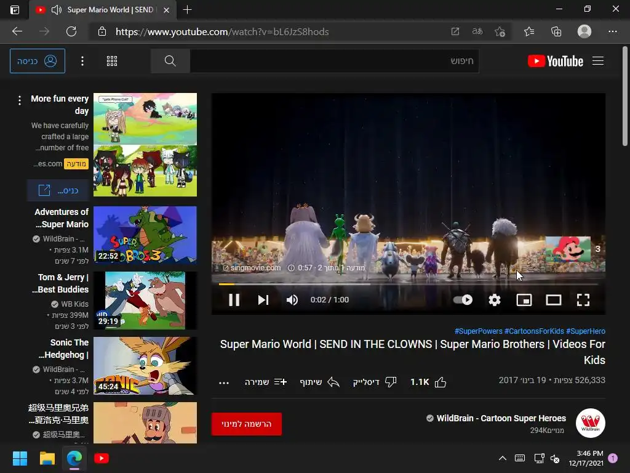
Task: Add page to favorites star icon
Action: coord(500,31)
